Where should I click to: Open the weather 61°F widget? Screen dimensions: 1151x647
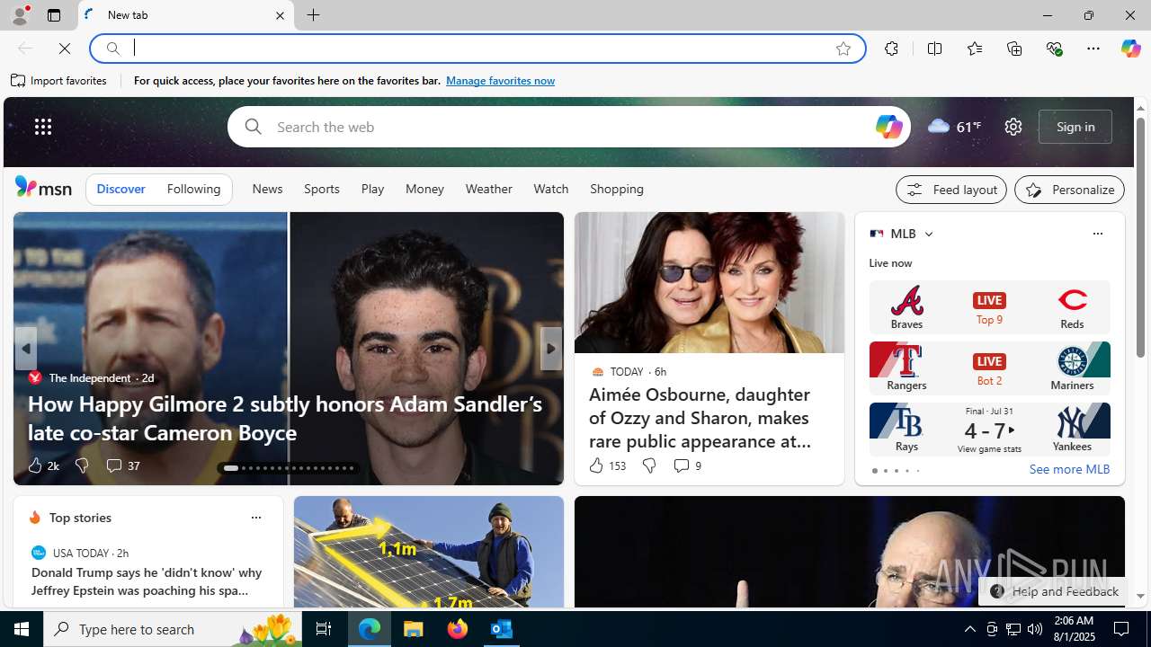pyautogui.click(x=954, y=127)
